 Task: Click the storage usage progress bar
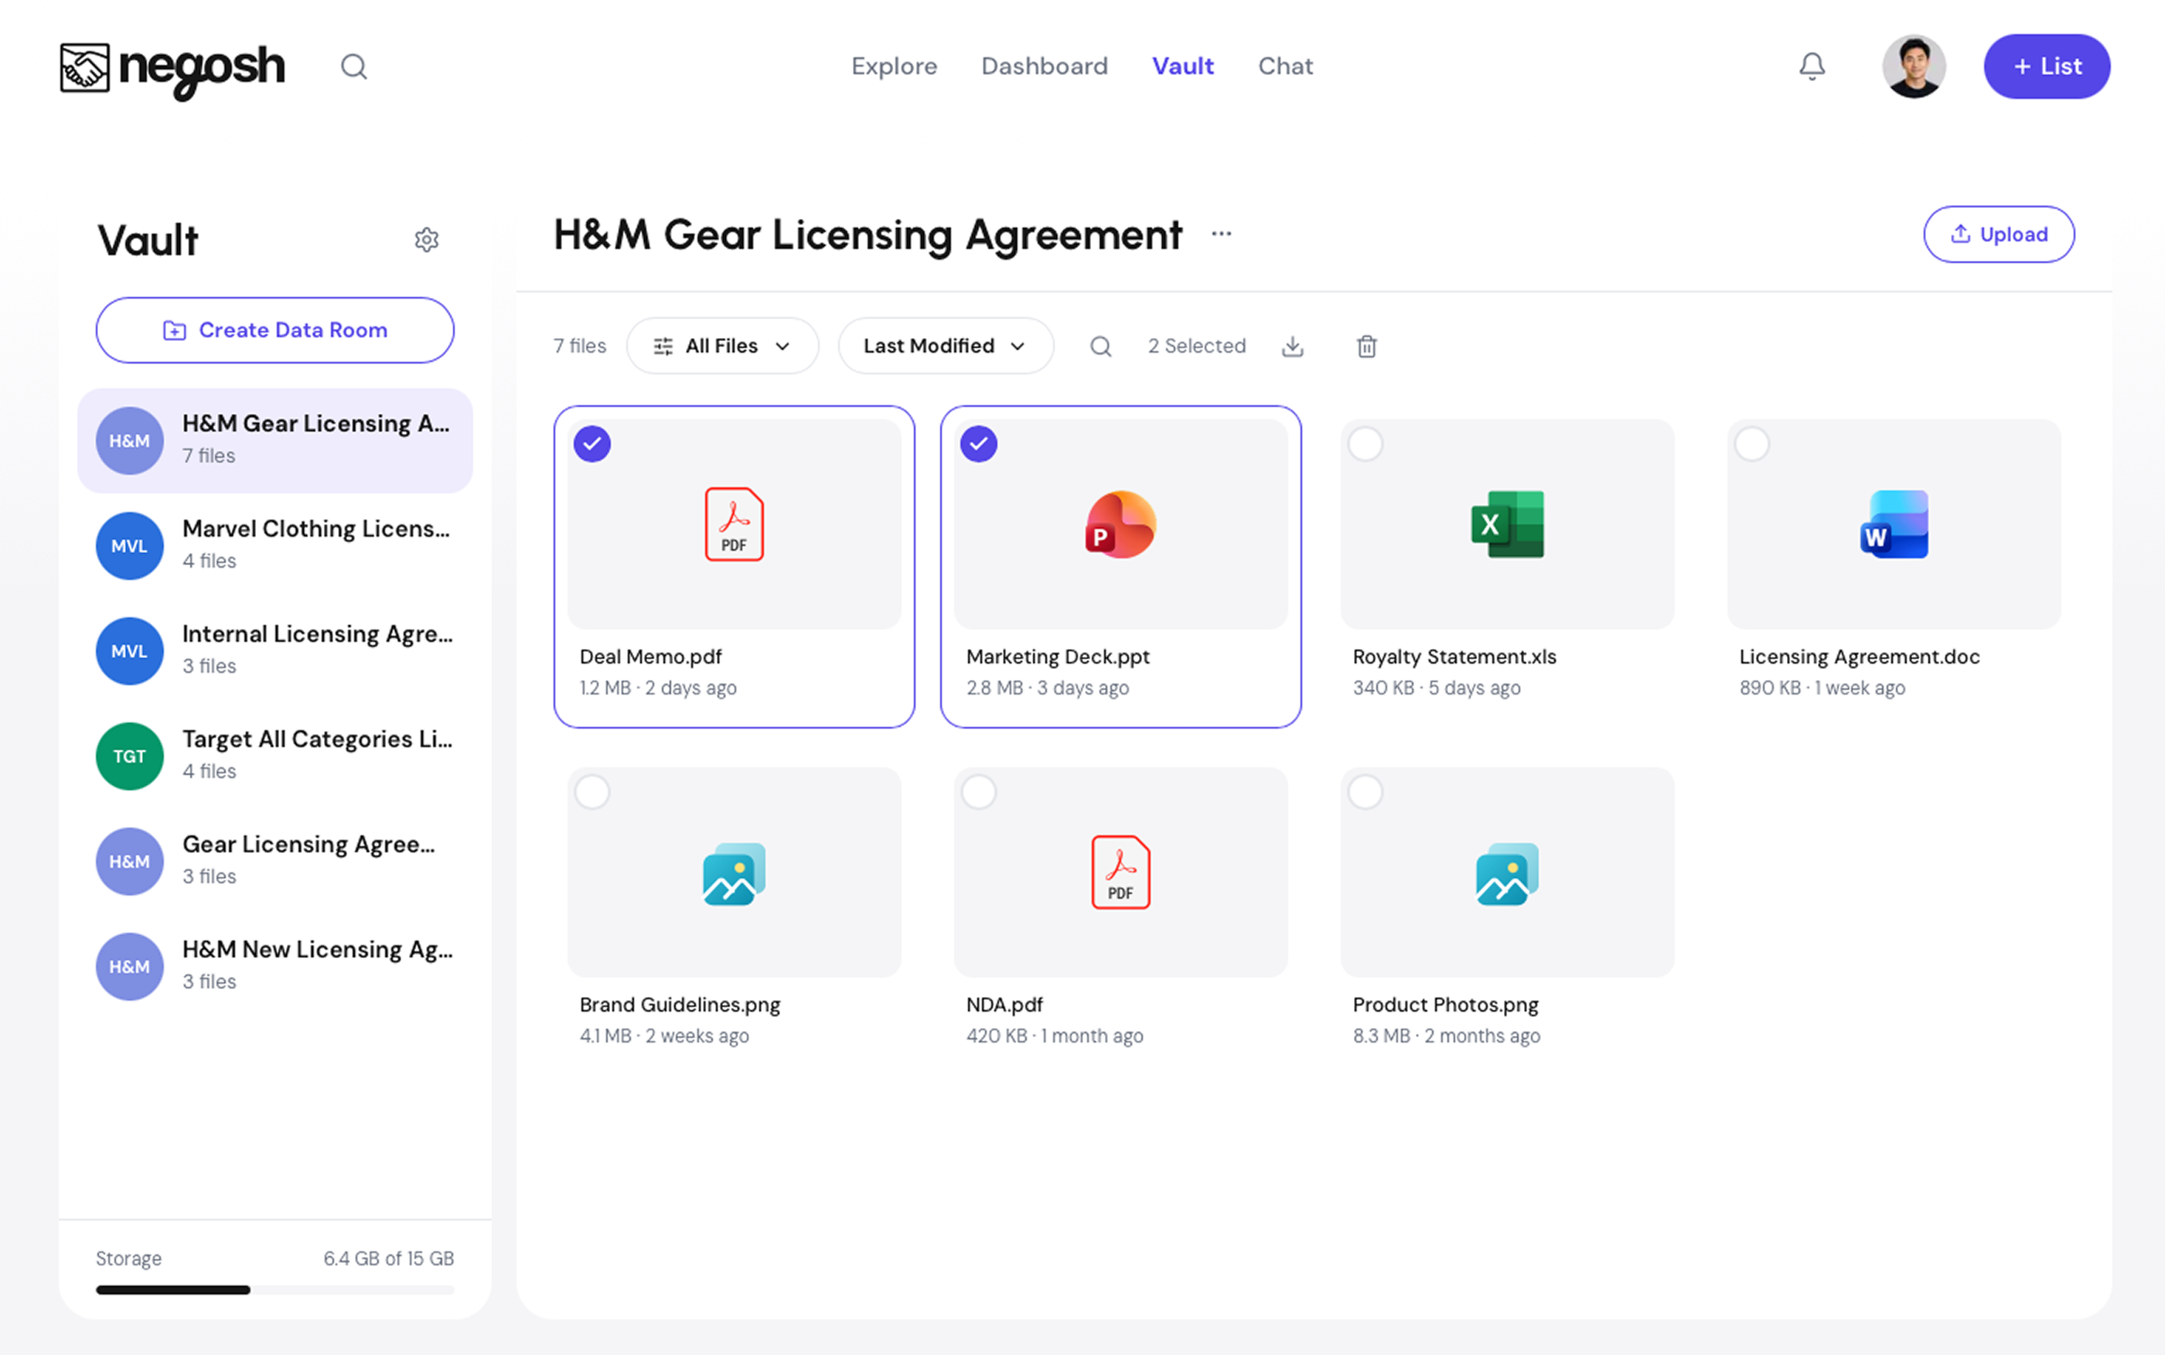[x=275, y=1289]
